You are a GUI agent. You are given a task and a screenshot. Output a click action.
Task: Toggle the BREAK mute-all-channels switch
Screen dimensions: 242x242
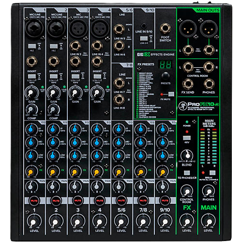click(x=212, y=173)
